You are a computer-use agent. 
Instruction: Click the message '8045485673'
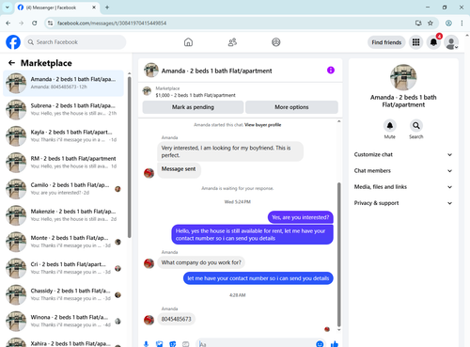pos(176,319)
